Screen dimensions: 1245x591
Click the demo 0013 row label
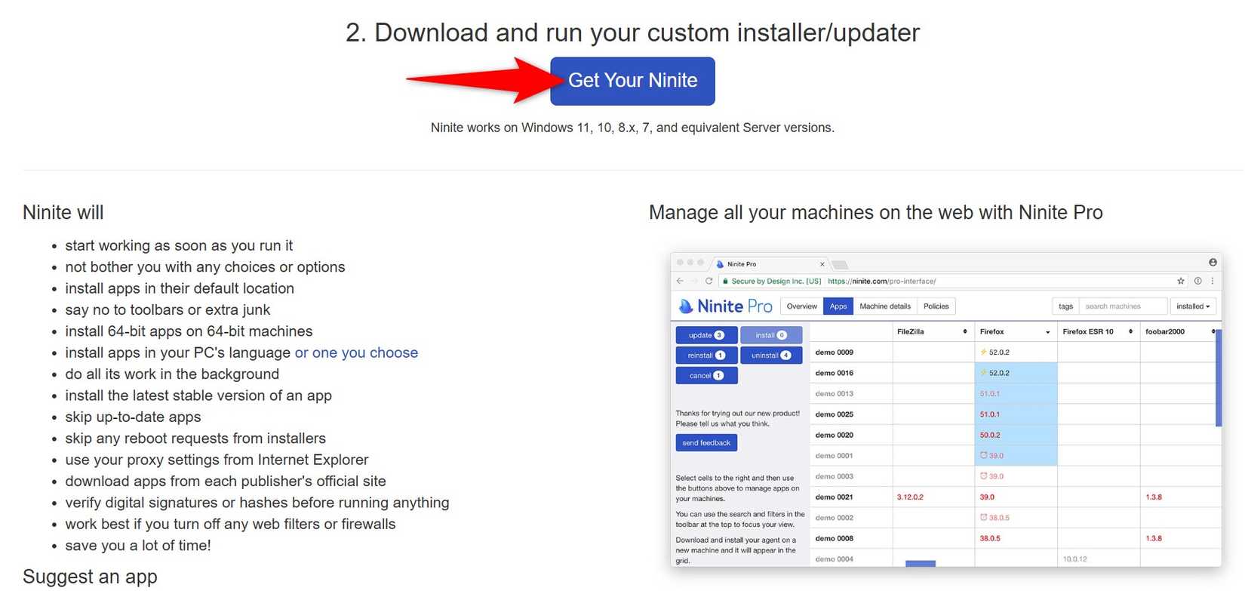pos(834,394)
